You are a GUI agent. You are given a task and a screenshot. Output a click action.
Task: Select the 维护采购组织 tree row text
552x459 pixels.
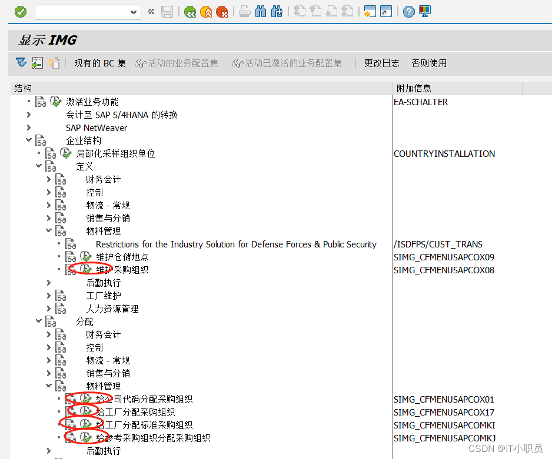pyautogui.click(x=122, y=270)
